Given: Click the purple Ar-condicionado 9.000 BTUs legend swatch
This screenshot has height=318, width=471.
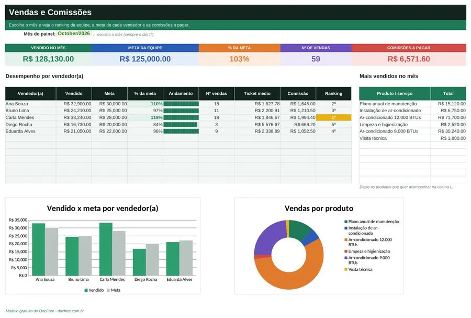Looking at the screenshot, I should (346, 258).
